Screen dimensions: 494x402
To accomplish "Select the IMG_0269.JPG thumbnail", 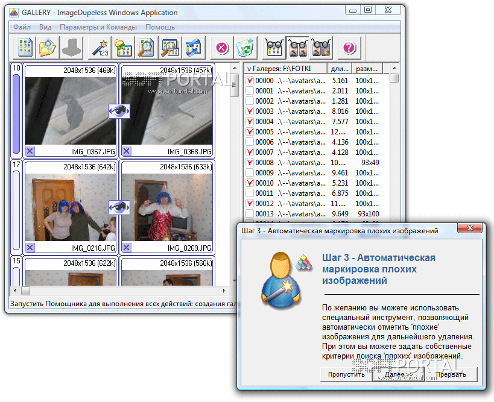I will click(167, 207).
